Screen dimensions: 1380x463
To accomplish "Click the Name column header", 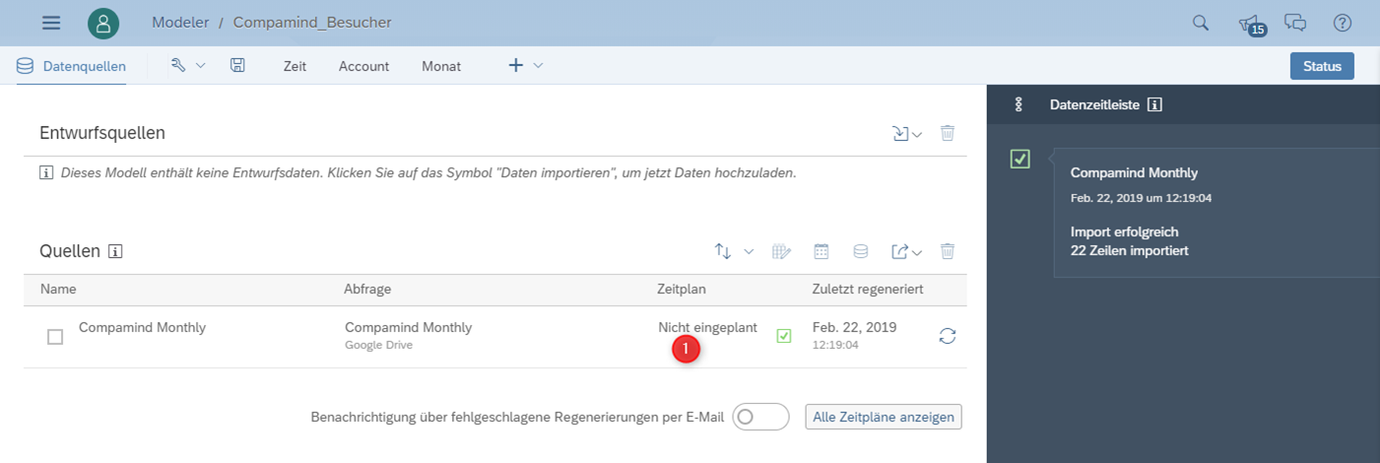I will (x=58, y=289).
